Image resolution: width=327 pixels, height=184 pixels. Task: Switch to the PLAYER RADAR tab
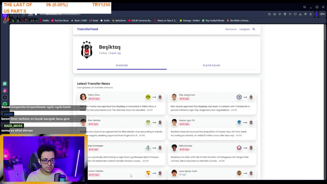[211, 65]
